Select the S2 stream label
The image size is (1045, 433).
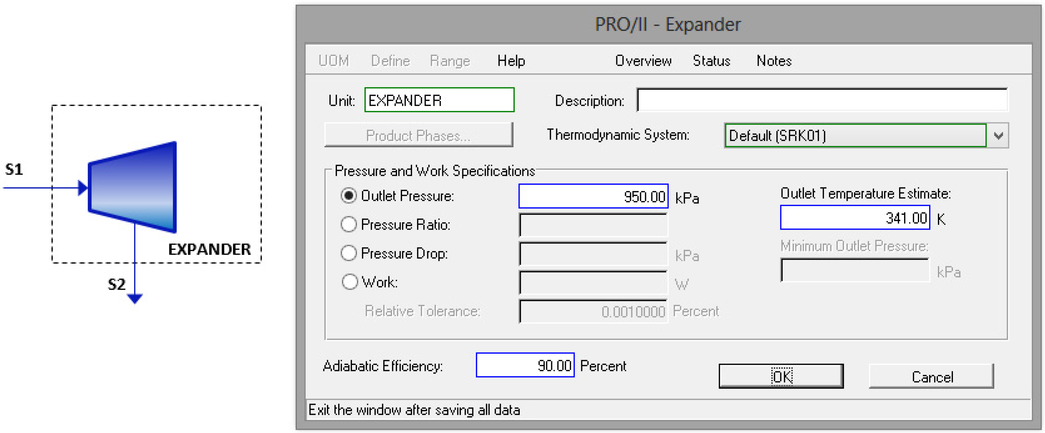(117, 284)
